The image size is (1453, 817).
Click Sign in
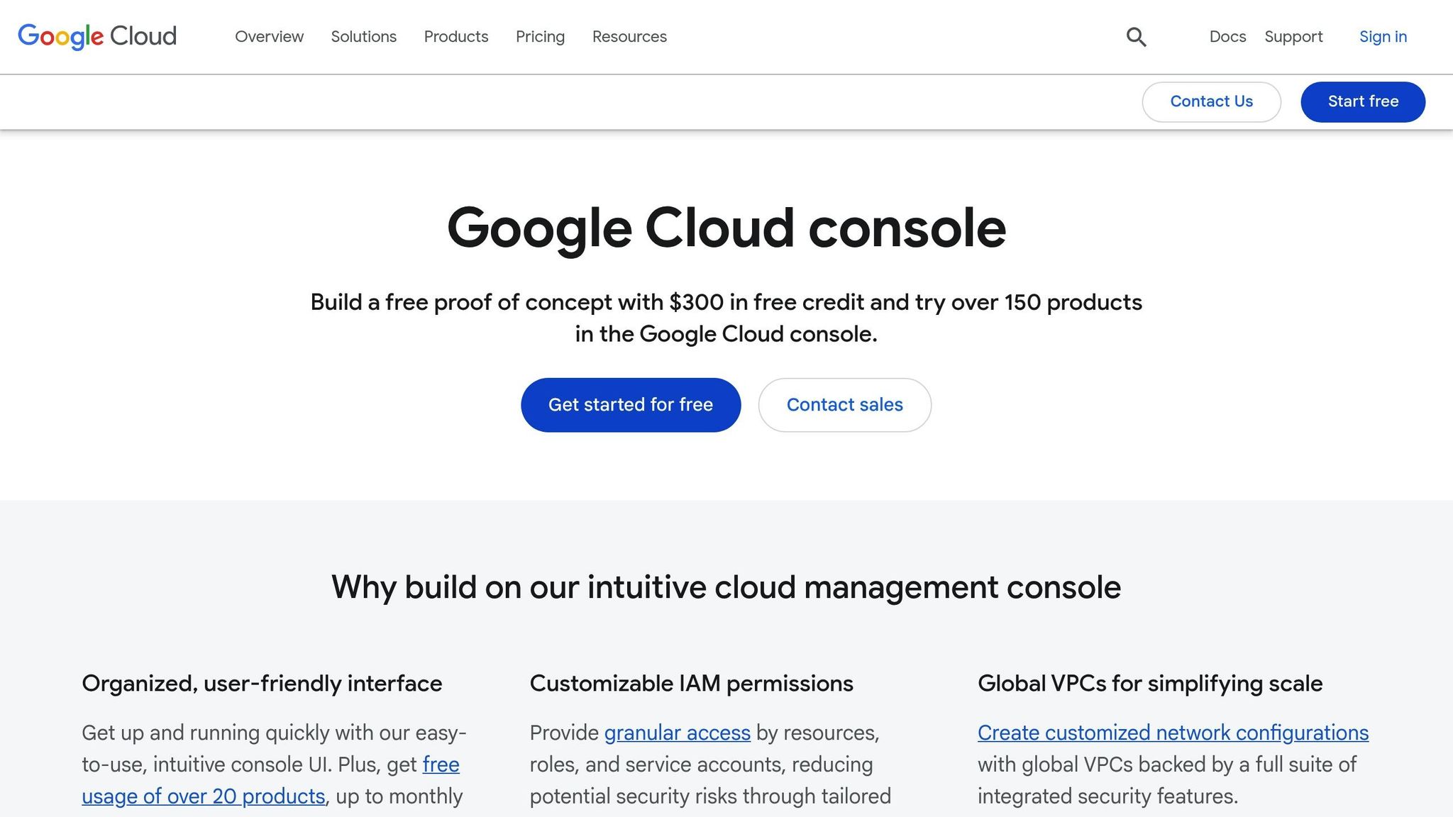pyautogui.click(x=1383, y=37)
